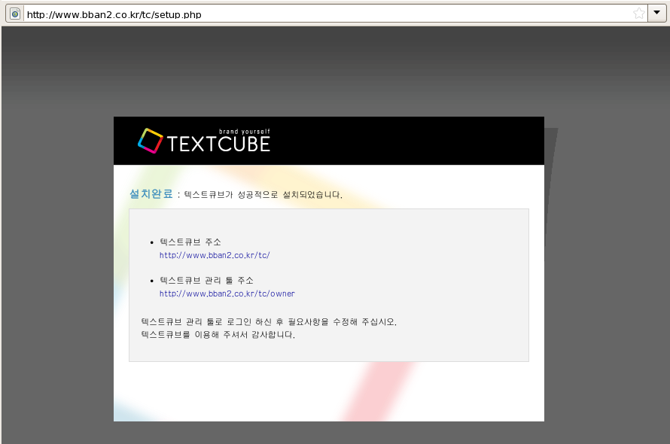Click the 'brand yourself' tagline text

click(245, 132)
